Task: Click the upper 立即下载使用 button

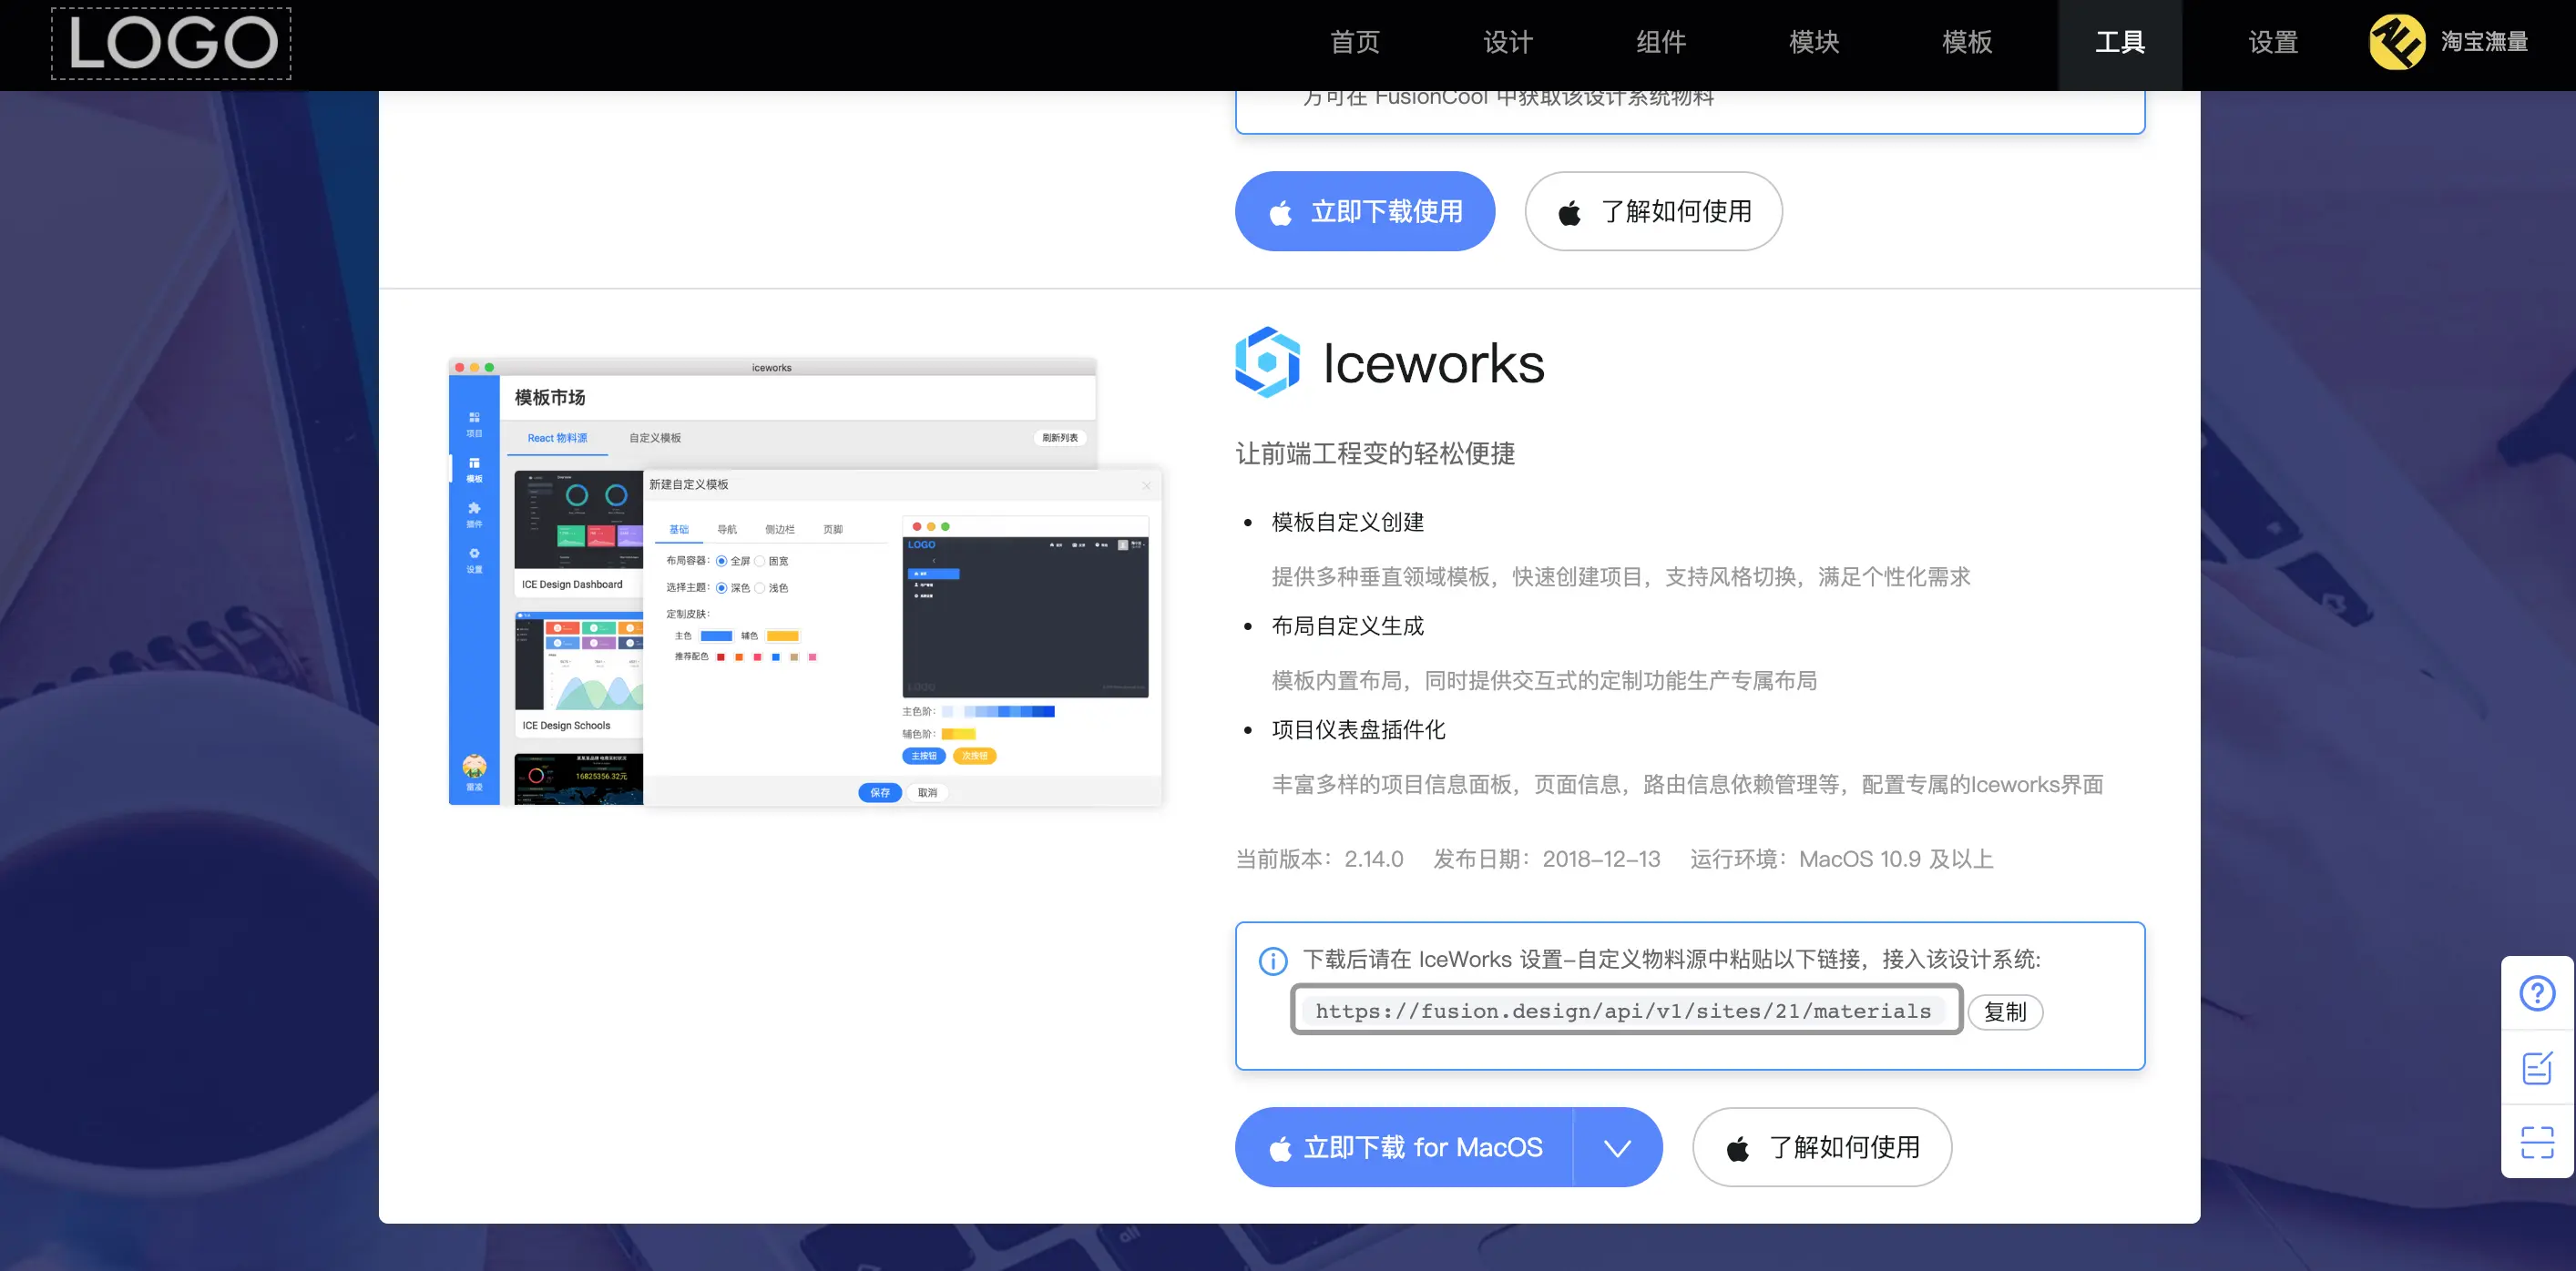Action: click(x=1365, y=212)
